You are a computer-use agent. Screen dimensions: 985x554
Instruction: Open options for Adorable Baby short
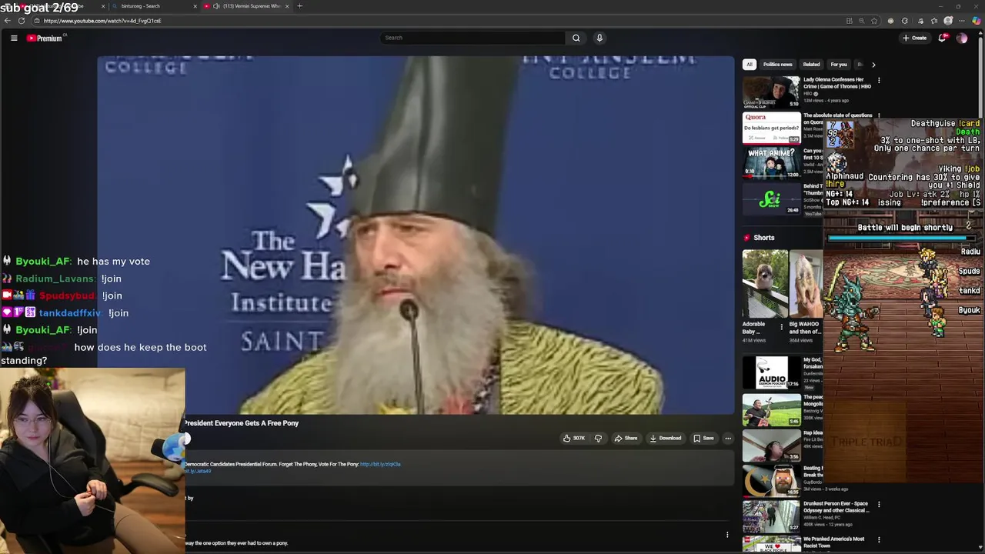click(x=782, y=326)
